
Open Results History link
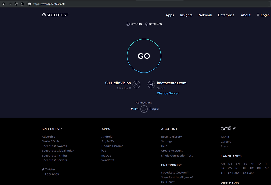171,137
